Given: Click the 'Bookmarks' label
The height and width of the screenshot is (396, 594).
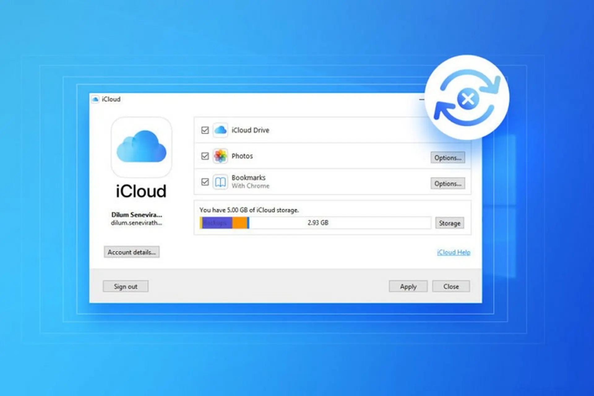Looking at the screenshot, I should tap(248, 178).
